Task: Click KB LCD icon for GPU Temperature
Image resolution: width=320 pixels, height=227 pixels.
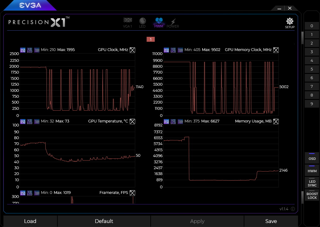Action: click(30, 121)
